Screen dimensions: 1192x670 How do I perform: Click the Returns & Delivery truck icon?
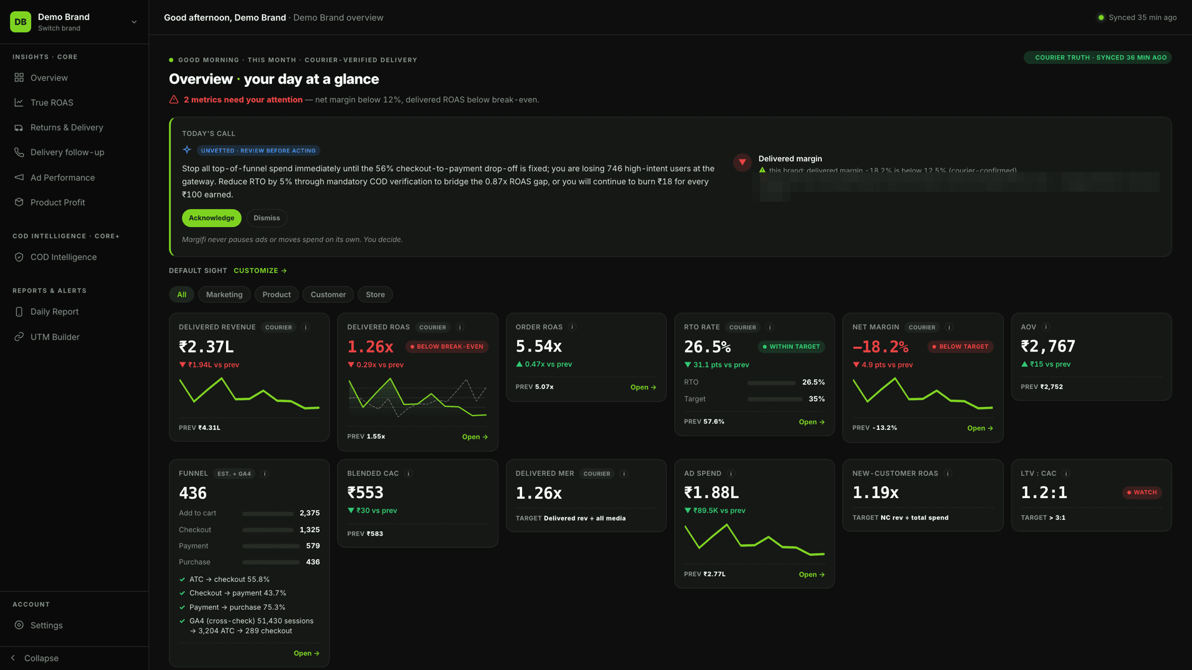[x=19, y=128]
